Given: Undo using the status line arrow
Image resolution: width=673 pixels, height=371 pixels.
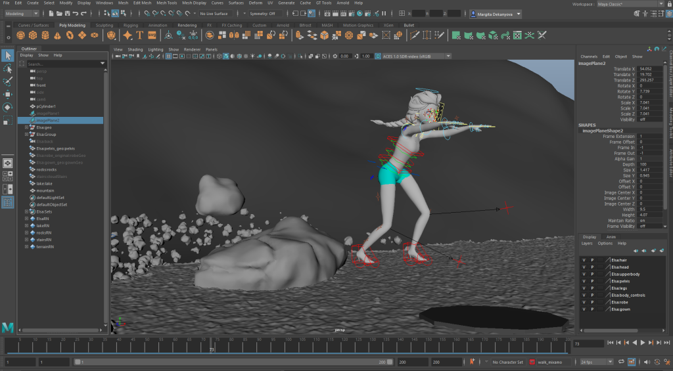Looking at the screenshot, I should point(76,14).
